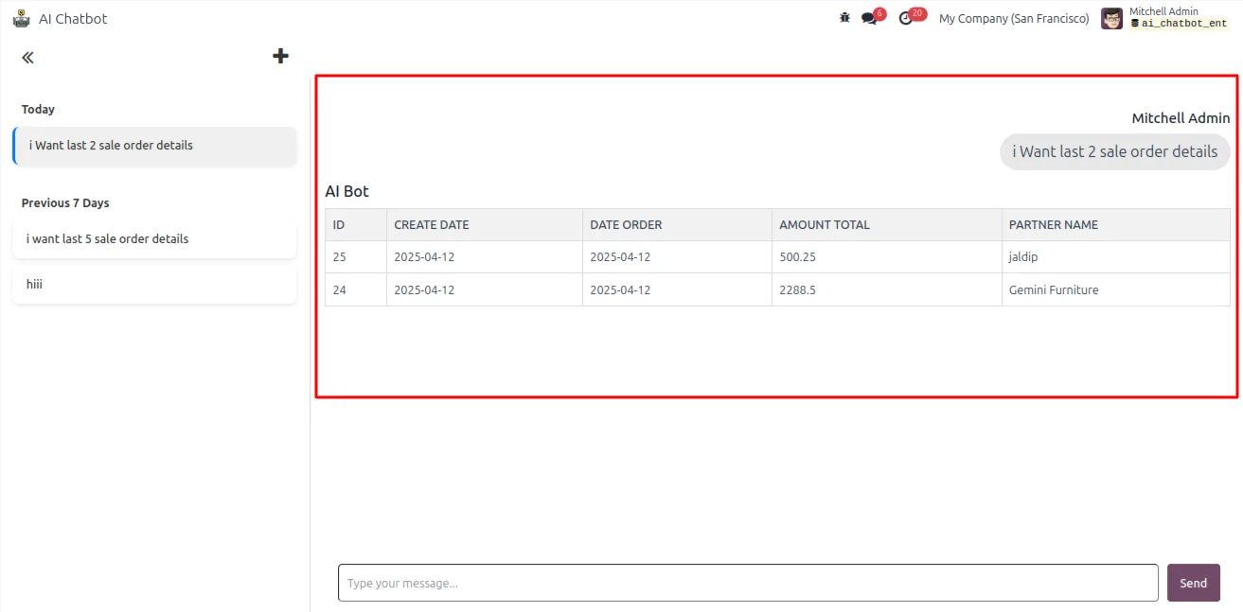Viewport: 1243px width, 612px height.
Task: Click the 'Mitchell Admin' sender label in chat
Action: pos(1181,118)
